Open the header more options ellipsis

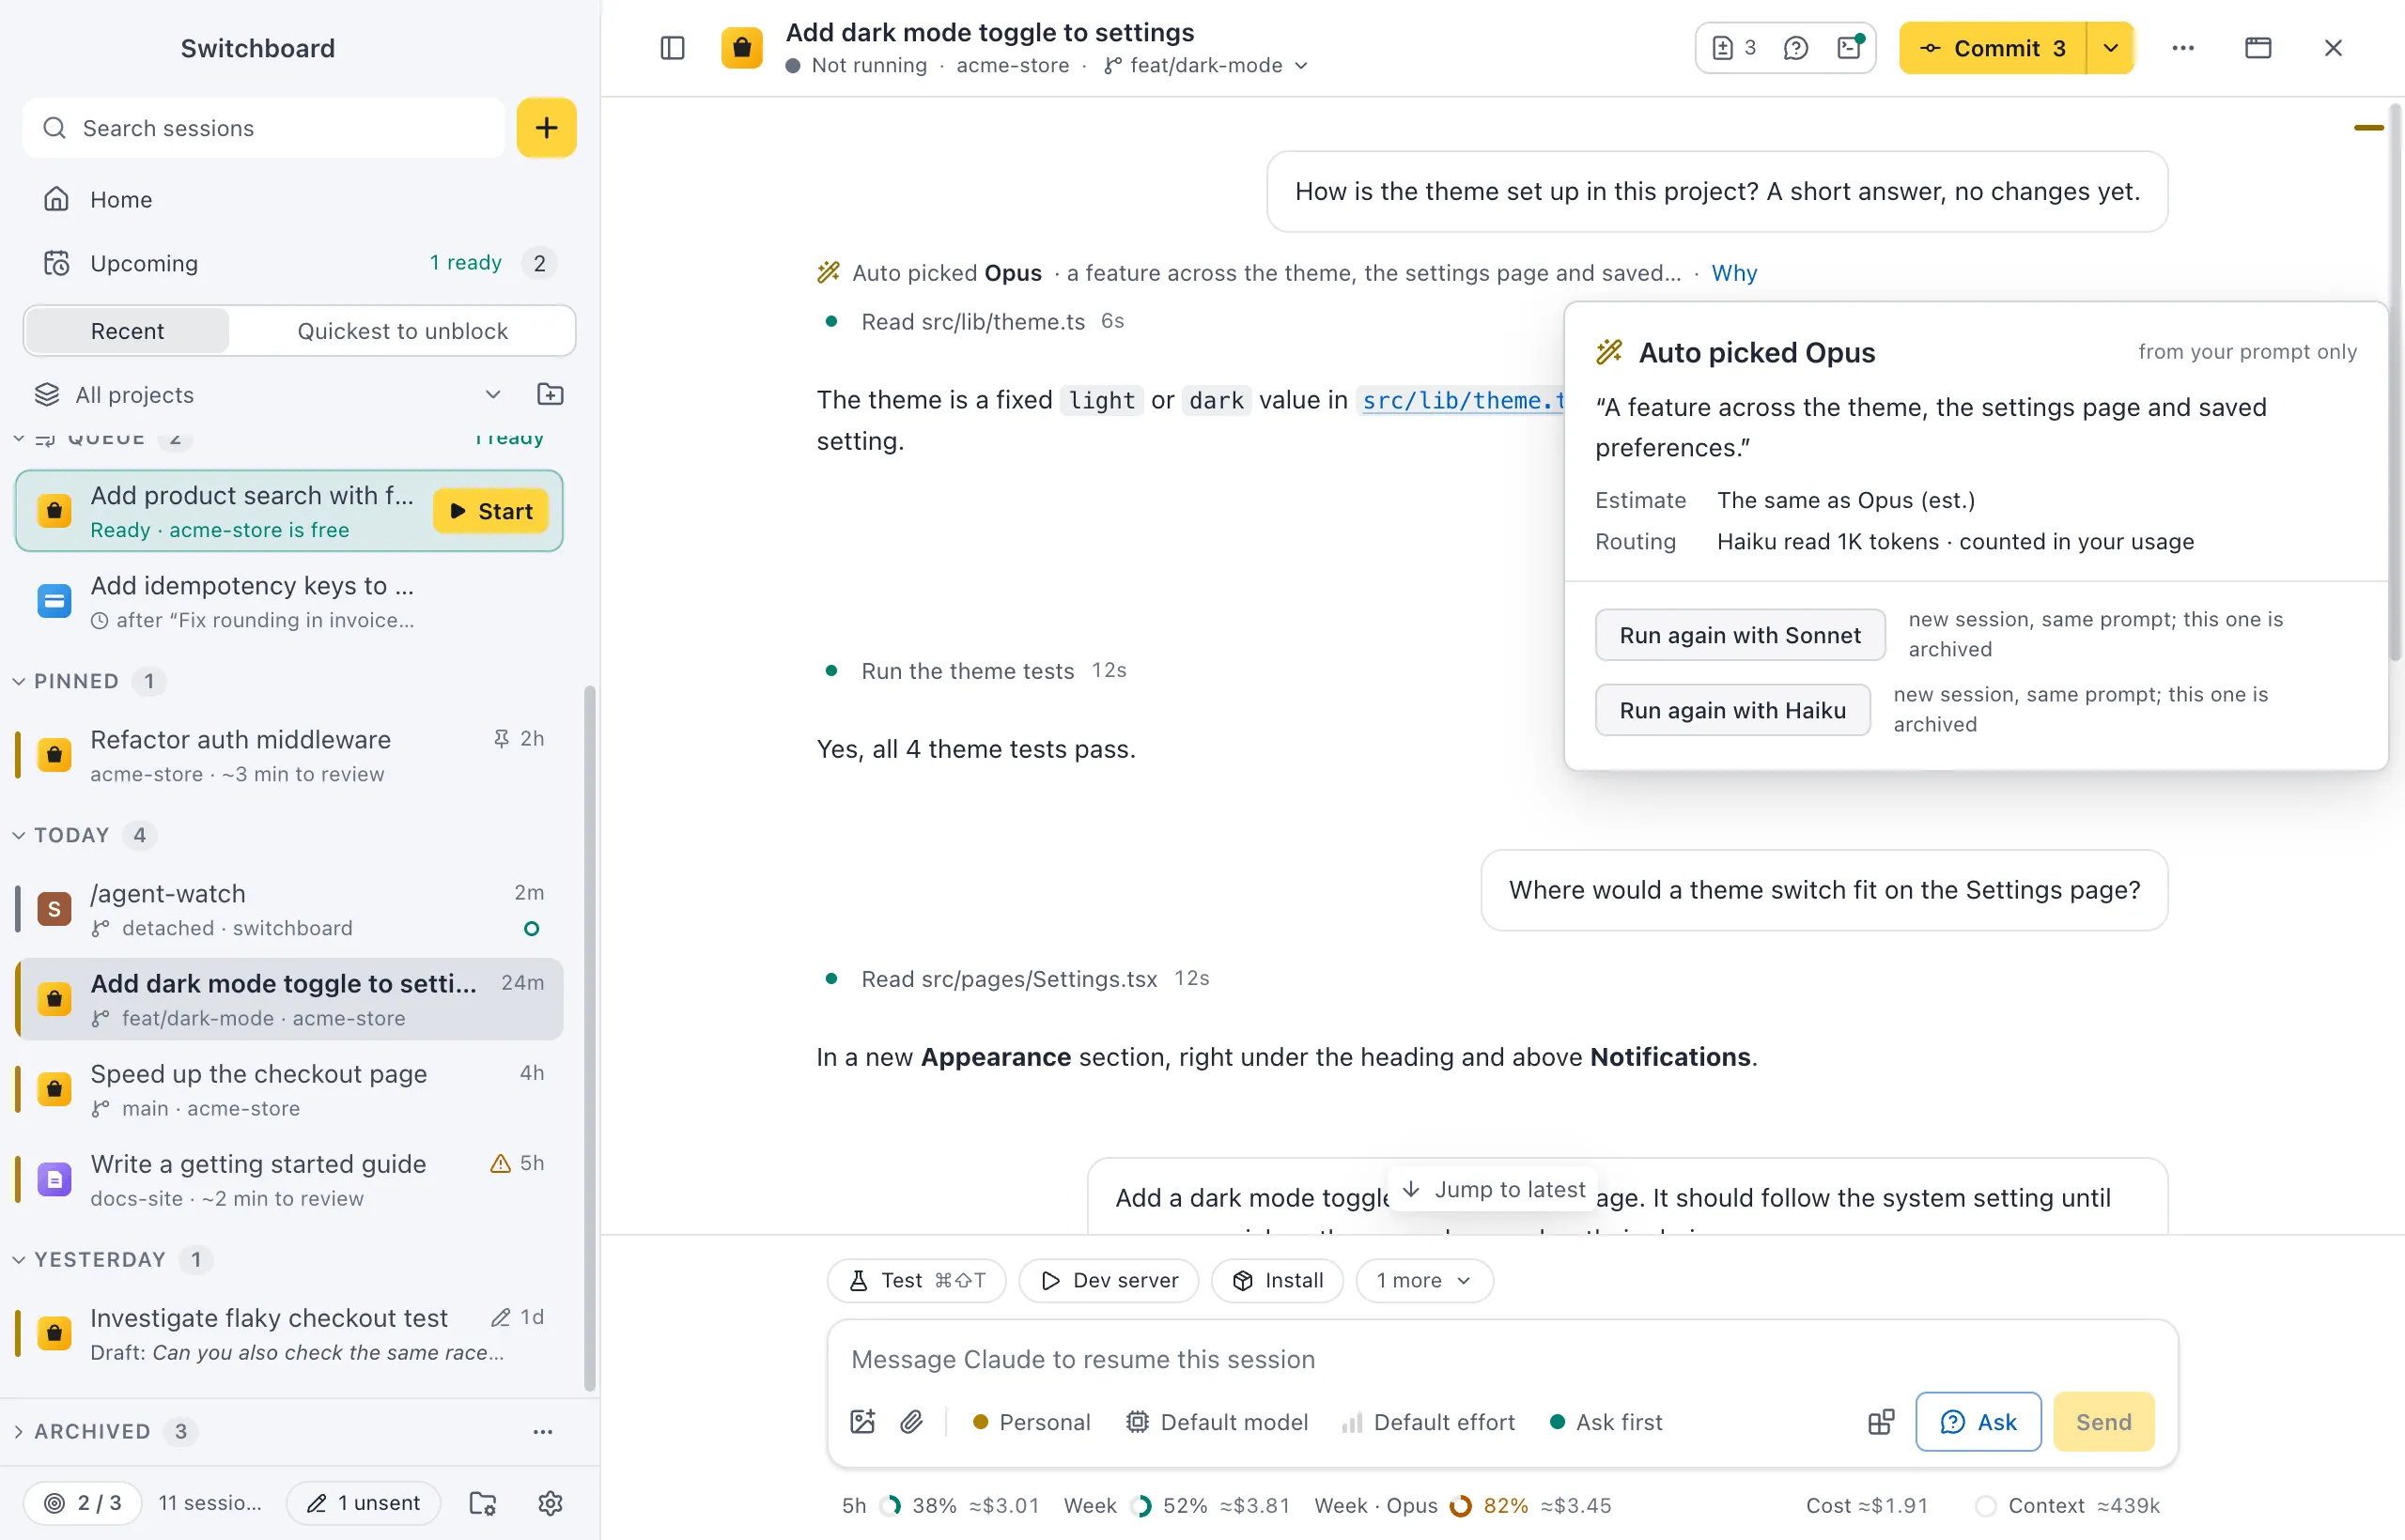point(2183,48)
